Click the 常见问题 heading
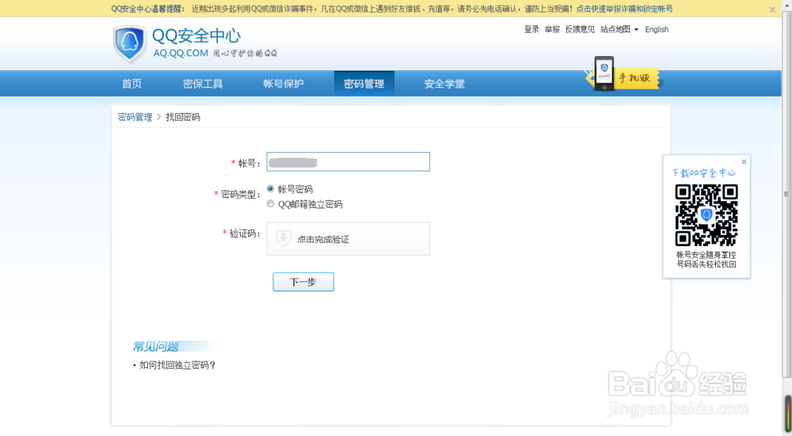The image size is (792, 436). pyautogui.click(x=155, y=346)
